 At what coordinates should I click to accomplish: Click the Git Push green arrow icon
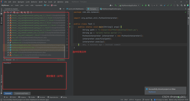tap(171, 5)
